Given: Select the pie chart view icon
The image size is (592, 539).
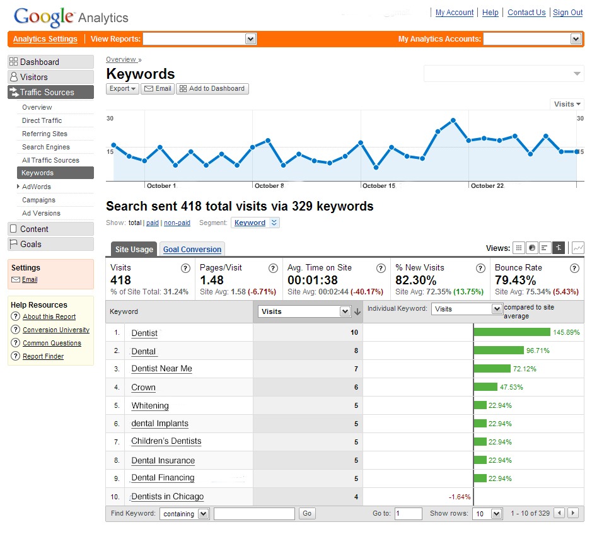Looking at the screenshot, I should point(531,248).
